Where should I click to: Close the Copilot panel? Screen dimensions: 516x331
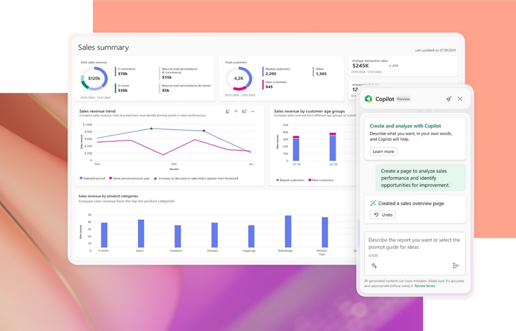click(460, 99)
